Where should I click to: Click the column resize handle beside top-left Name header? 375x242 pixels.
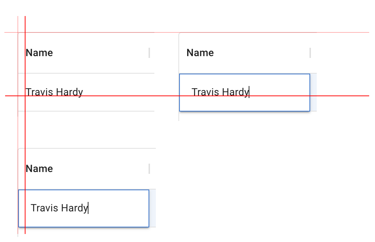[x=150, y=53]
